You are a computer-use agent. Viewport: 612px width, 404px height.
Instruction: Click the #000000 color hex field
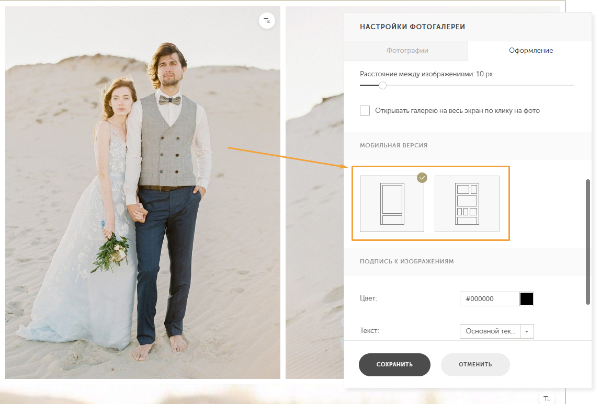click(489, 299)
